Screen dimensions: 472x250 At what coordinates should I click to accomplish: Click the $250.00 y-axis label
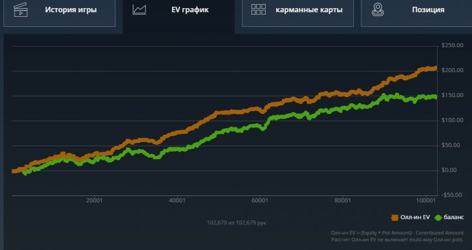coord(452,45)
